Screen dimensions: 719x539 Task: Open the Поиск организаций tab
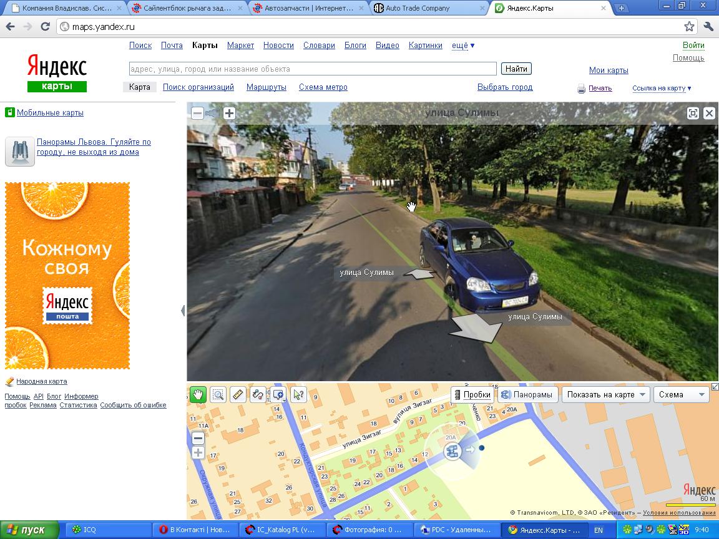point(198,87)
